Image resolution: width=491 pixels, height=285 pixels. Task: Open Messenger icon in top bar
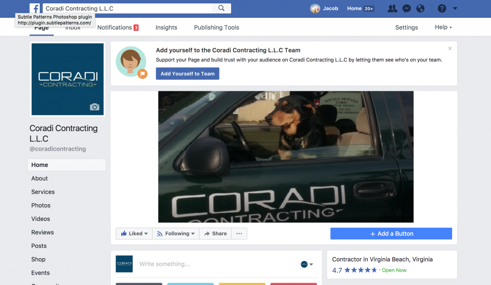[407, 9]
